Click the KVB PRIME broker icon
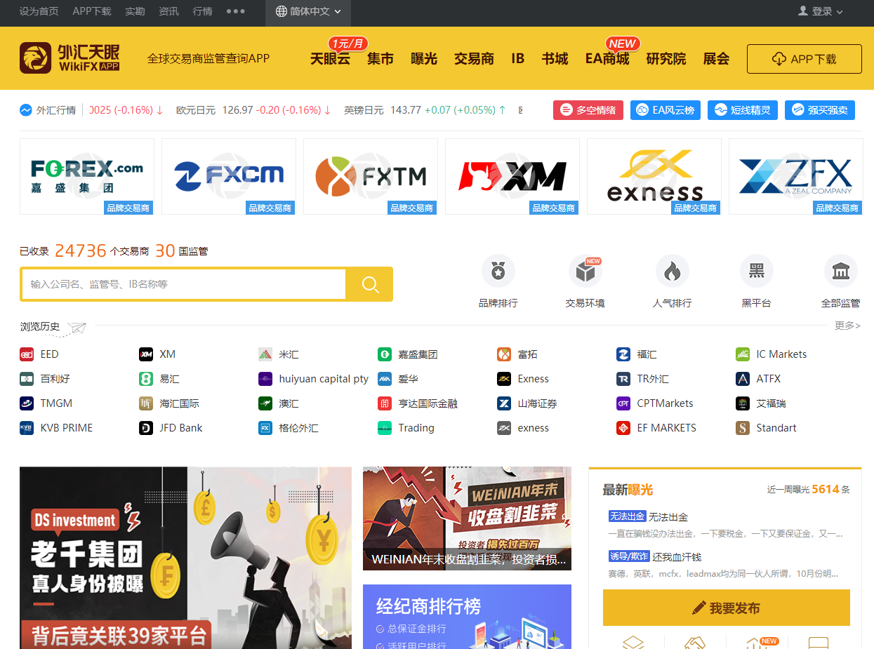Image resolution: width=874 pixels, height=649 pixels. (x=27, y=428)
